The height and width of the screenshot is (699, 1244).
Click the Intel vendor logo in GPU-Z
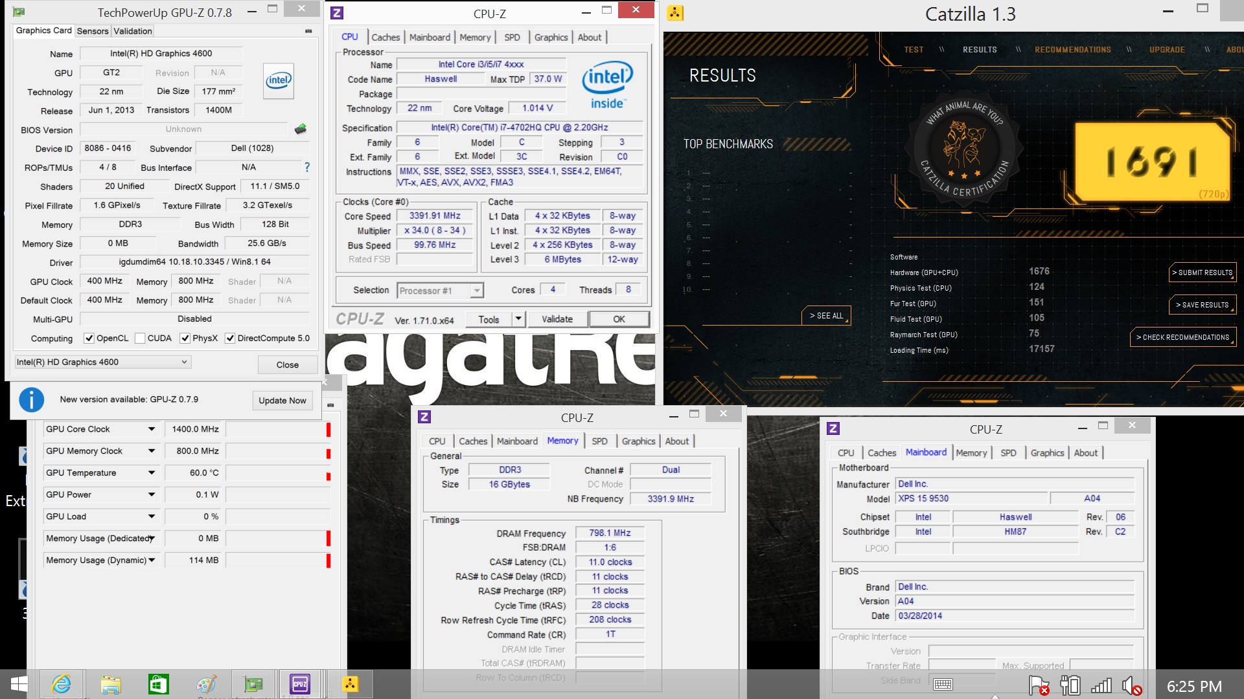click(x=279, y=81)
